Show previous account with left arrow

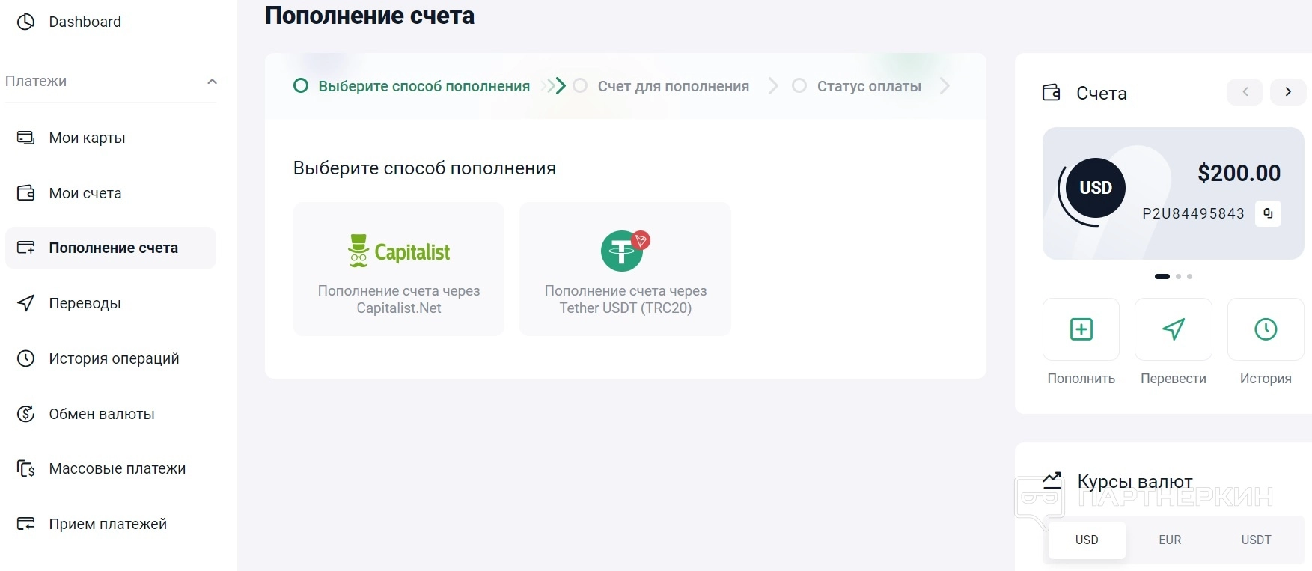click(1245, 92)
